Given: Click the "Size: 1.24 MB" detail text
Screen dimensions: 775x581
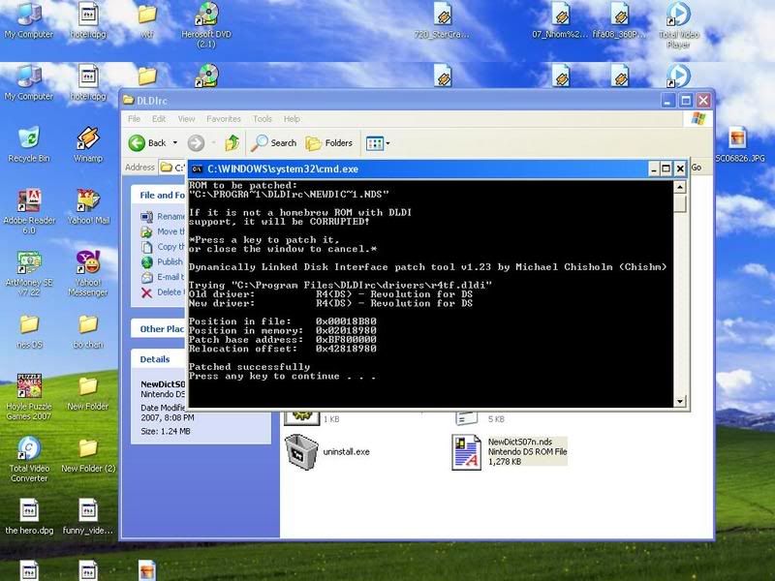Looking at the screenshot, I should (x=166, y=431).
